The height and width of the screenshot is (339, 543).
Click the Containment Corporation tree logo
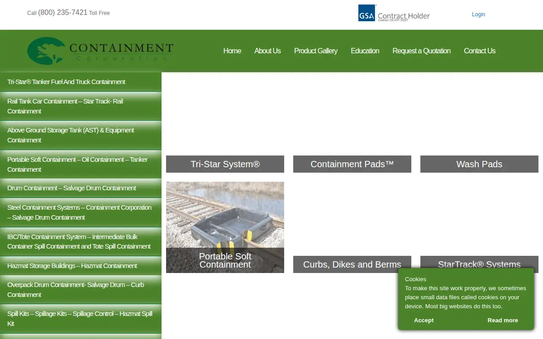[x=100, y=51]
